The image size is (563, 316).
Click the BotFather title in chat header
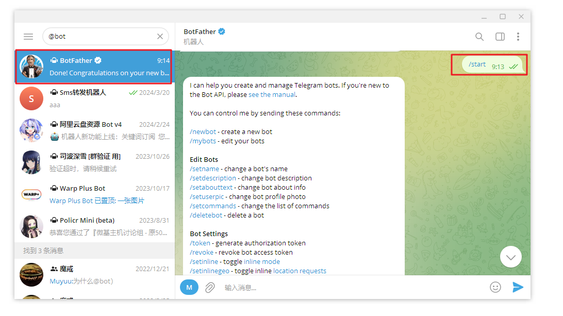pyautogui.click(x=200, y=32)
